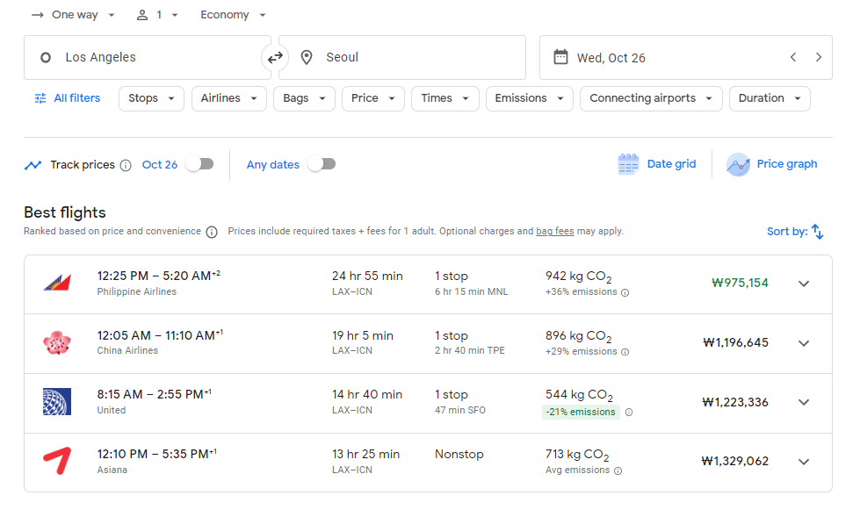Swap origin and destination cities
This screenshot has height=510, width=860.
tap(275, 58)
